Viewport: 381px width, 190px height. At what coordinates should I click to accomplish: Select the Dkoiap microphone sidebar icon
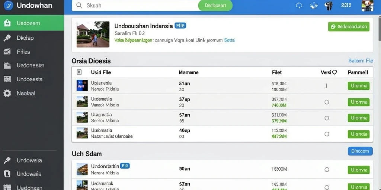7,38
